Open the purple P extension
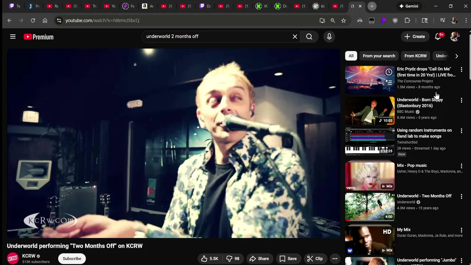The height and width of the screenshot is (265, 471). [383, 21]
